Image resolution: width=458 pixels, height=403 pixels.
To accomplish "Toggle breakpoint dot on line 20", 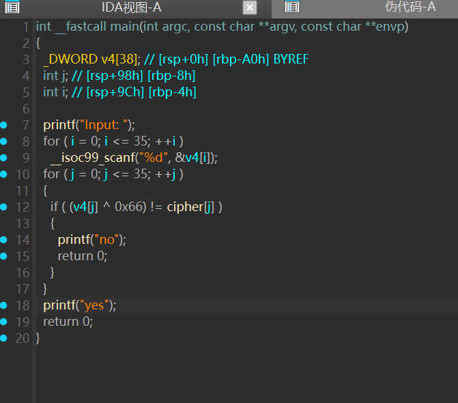I will pos(3,338).
